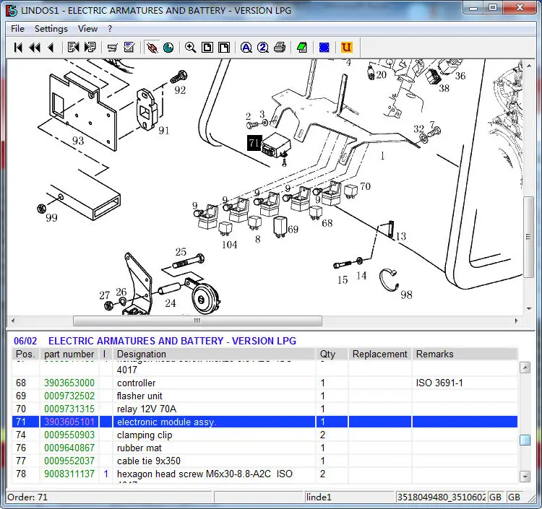This screenshot has width=542, height=509.
Task: Open the Settings menu
Action: [51, 29]
